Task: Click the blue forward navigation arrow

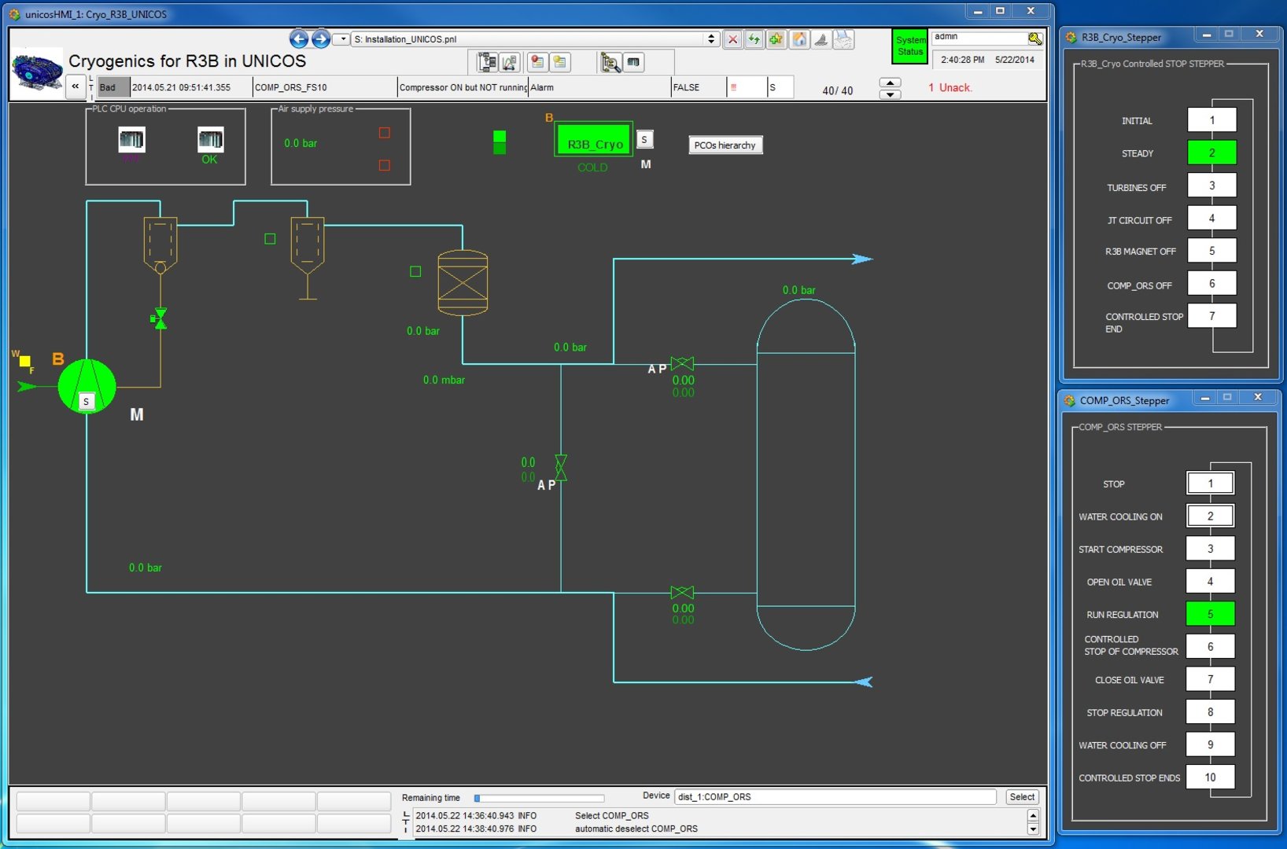Action: click(x=320, y=39)
